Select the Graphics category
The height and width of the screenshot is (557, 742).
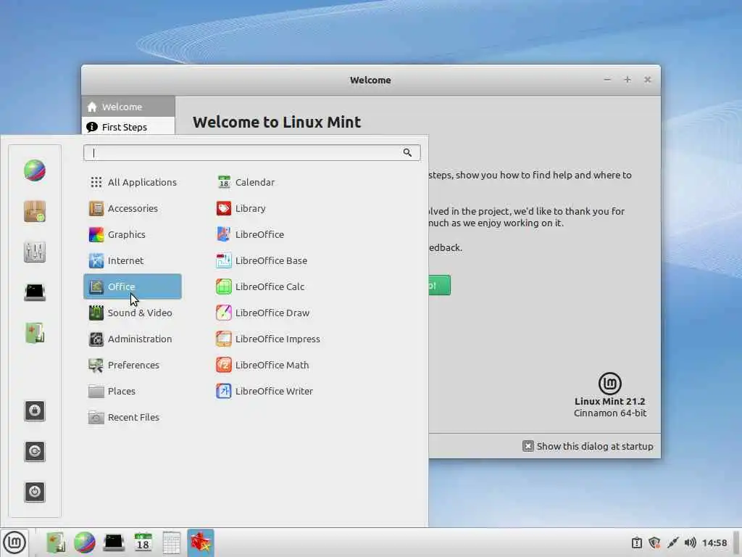click(133, 234)
